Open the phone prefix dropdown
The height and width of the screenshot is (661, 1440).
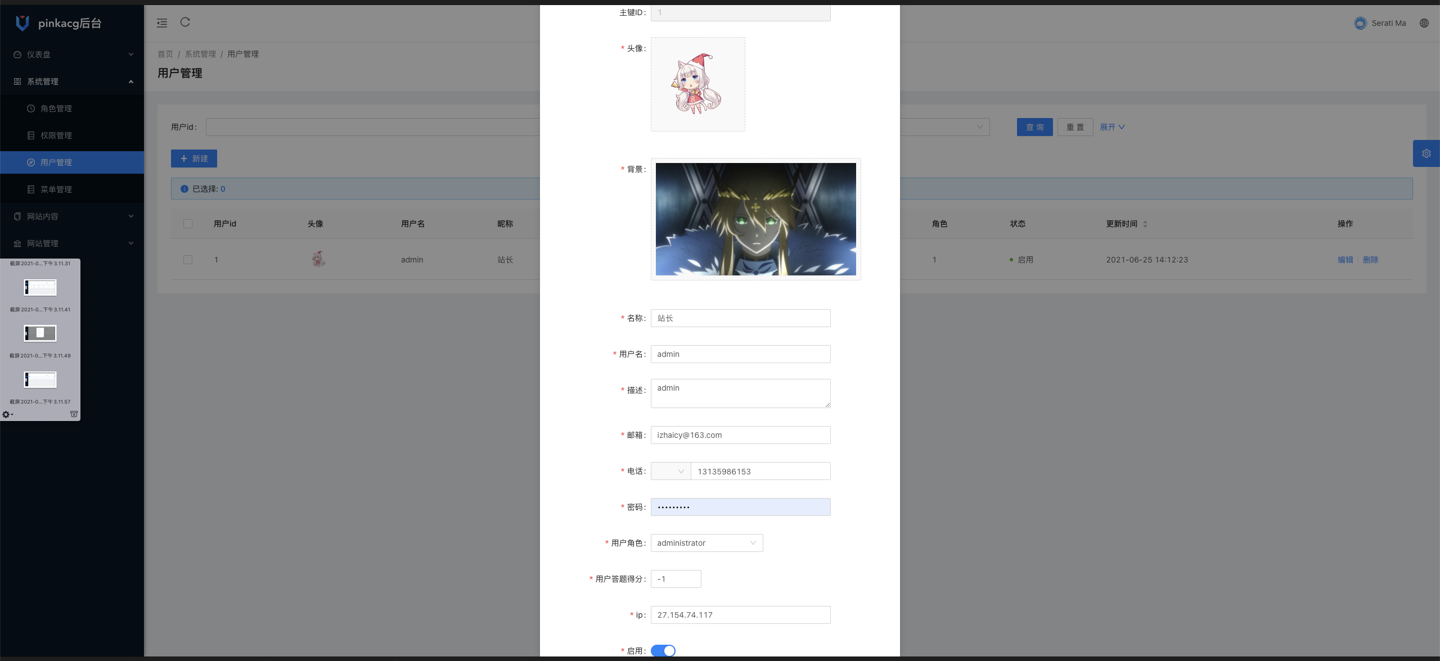click(670, 471)
